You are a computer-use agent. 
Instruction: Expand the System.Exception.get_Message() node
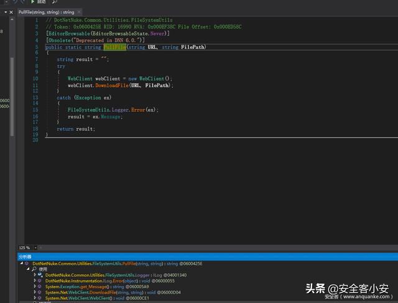click(35, 286)
